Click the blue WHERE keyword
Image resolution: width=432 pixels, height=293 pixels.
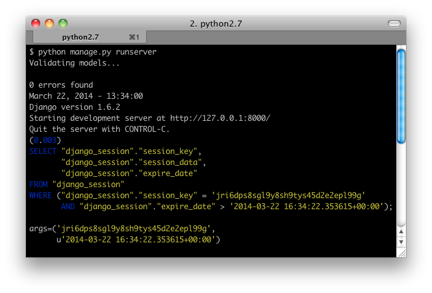[40, 196]
